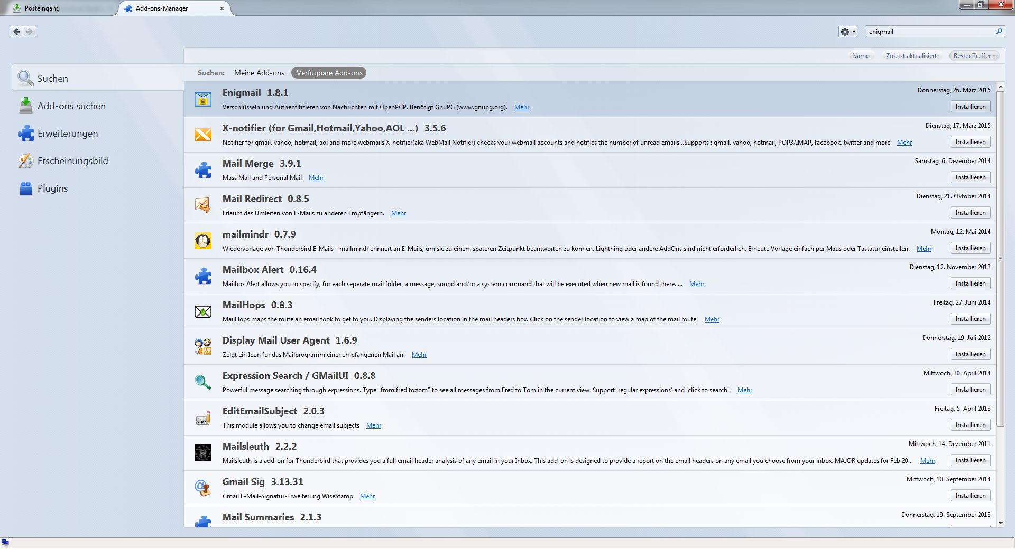
Task: Click the search magnifier in search field
Action: (999, 32)
